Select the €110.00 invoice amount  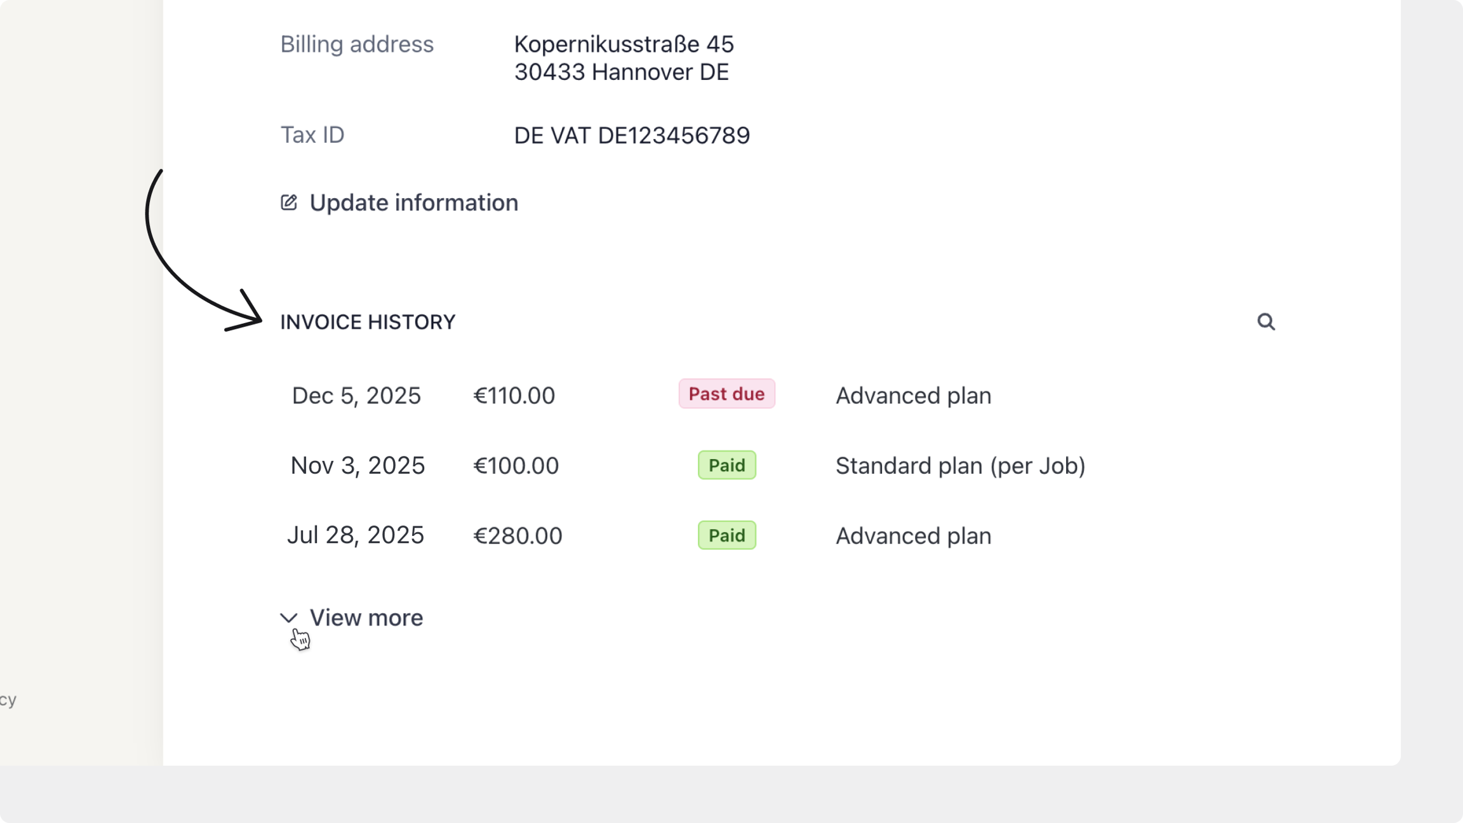coord(514,396)
